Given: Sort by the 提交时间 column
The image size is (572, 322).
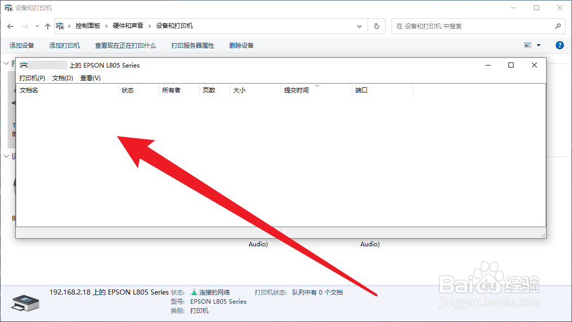Looking at the screenshot, I should 317,90.
